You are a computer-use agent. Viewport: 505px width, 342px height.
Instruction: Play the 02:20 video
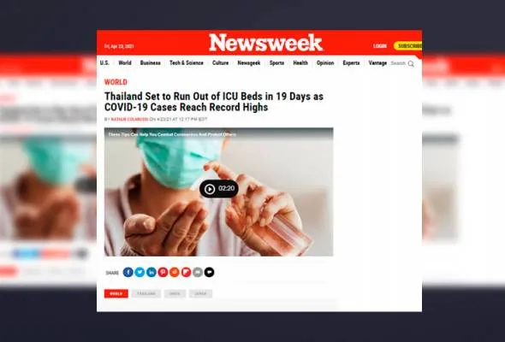219,189
